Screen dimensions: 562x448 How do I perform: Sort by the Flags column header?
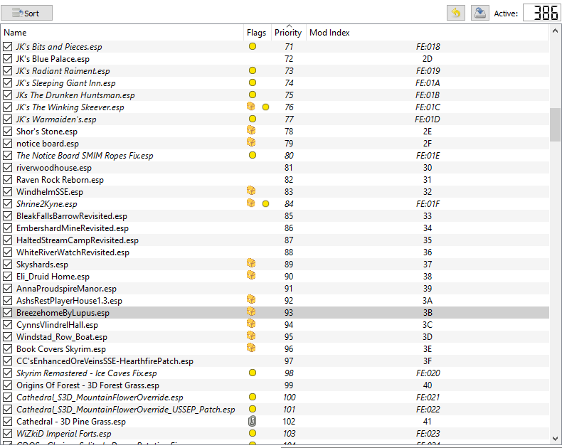coord(257,33)
